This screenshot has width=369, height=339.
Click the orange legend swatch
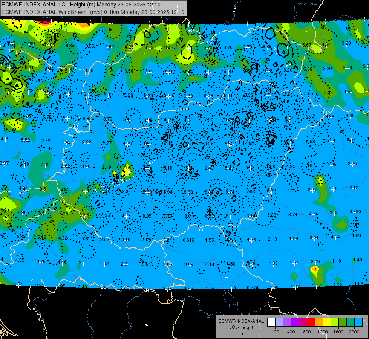(319, 322)
